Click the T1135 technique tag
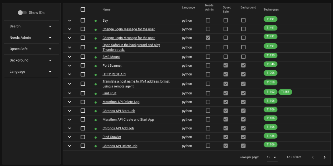This screenshot has width=333, height=166. click(x=270, y=56)
